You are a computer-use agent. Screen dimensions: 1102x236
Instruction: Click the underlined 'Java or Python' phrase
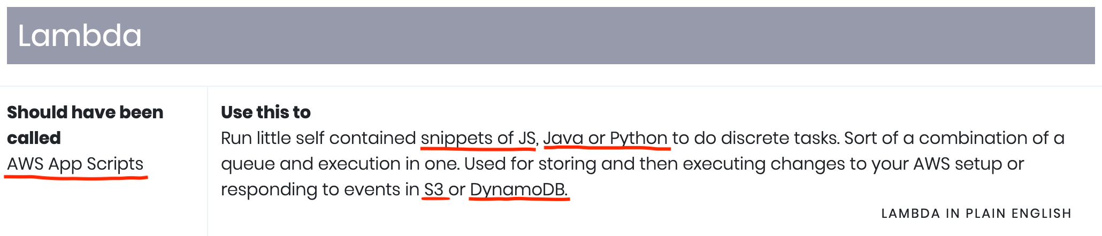coord(606,138)
